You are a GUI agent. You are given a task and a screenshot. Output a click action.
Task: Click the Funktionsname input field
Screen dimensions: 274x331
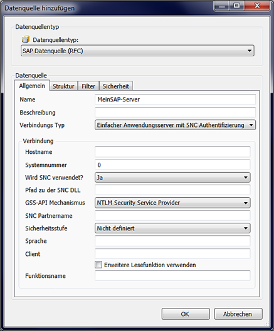point(172,276)
